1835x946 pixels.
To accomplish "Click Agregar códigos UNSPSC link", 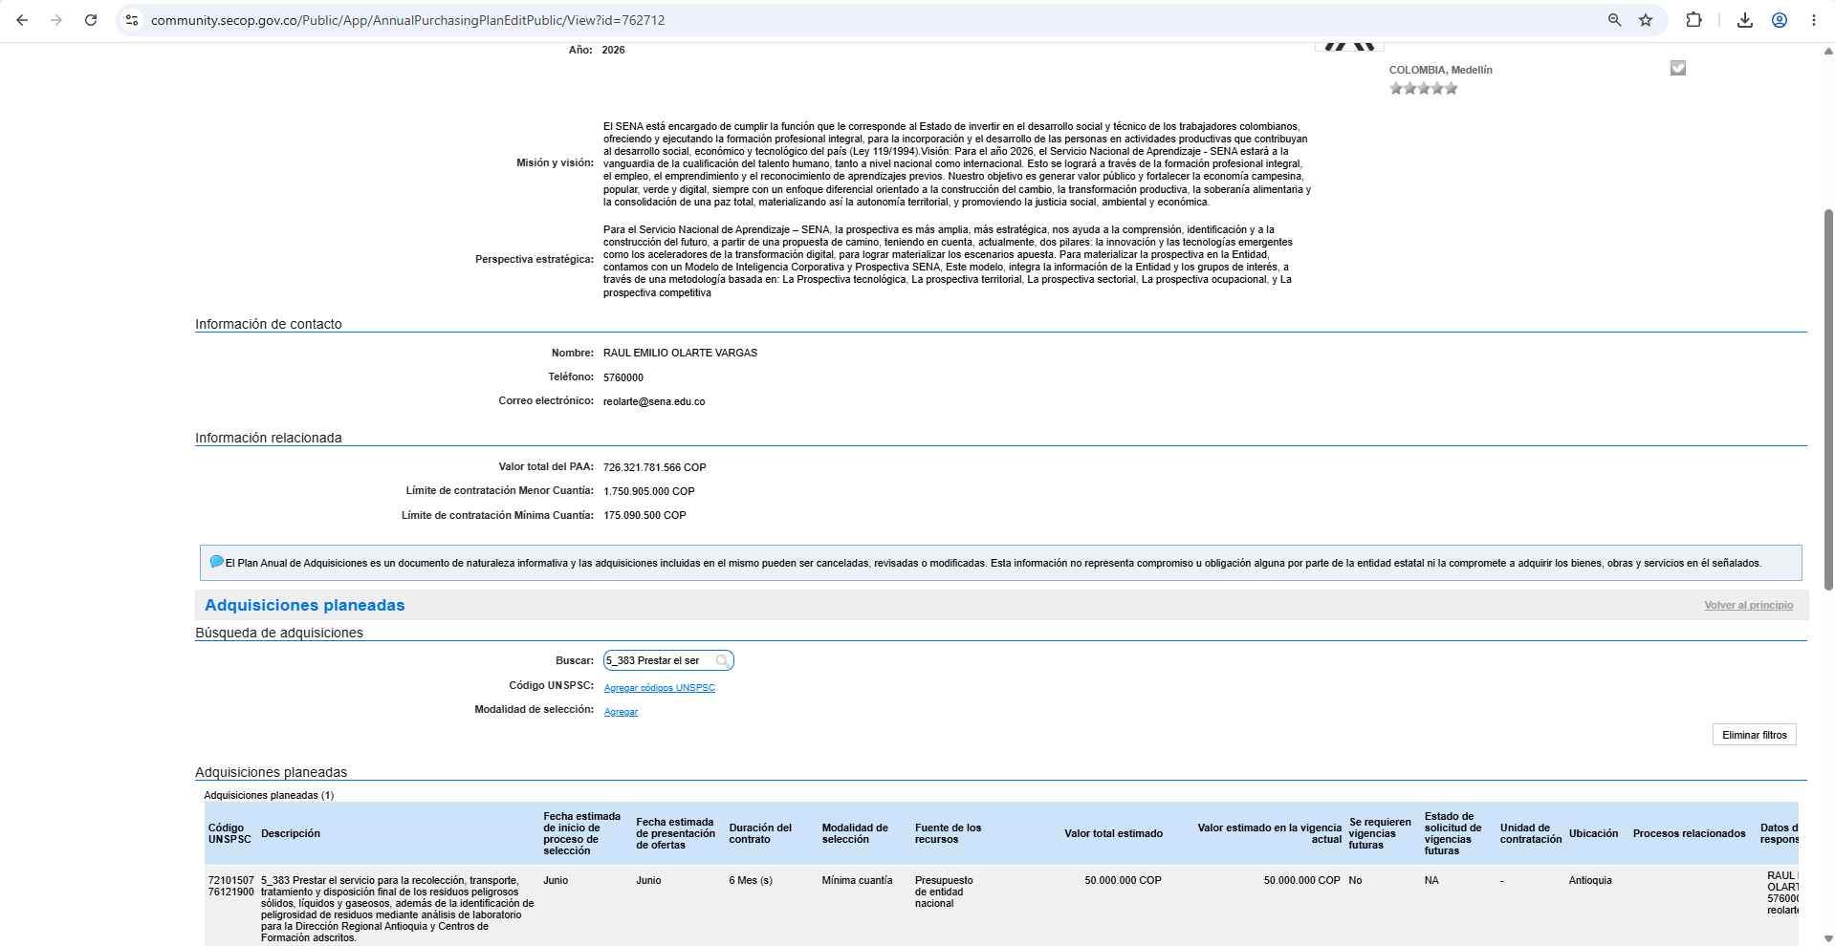I will (660, 688).
